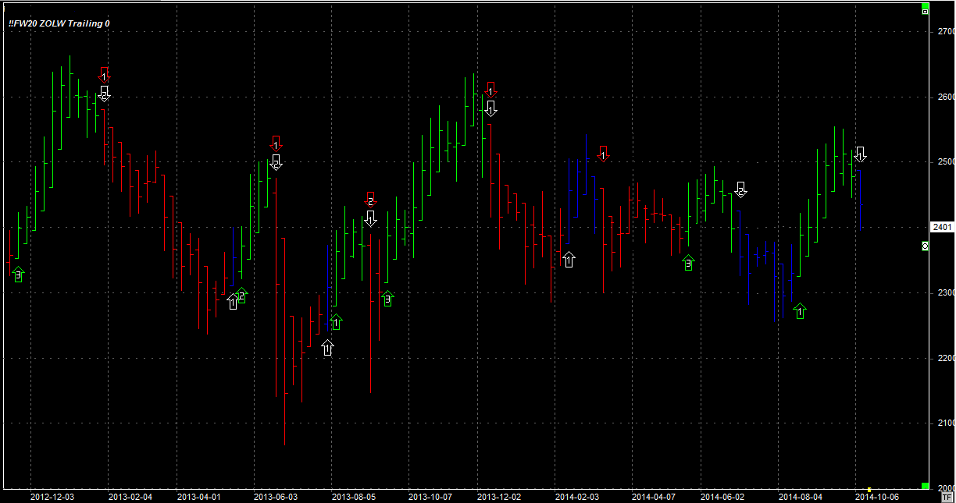The height and width of the screenshot is (503, 956).
Task: Click the red down arrow near 2013-02-04
Action: [x=104, y=76]
